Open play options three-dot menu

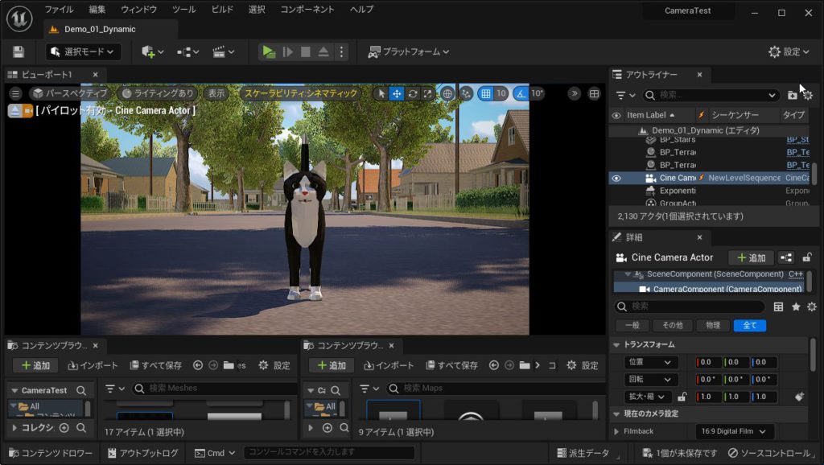(x=341, y=51)
